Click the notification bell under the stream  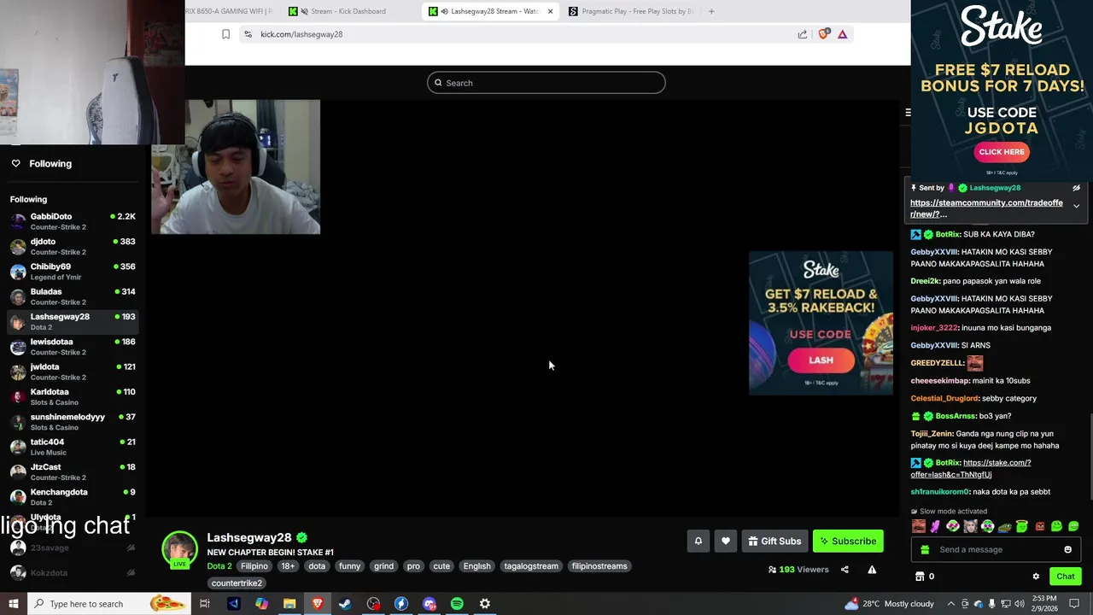pos(698,541)
